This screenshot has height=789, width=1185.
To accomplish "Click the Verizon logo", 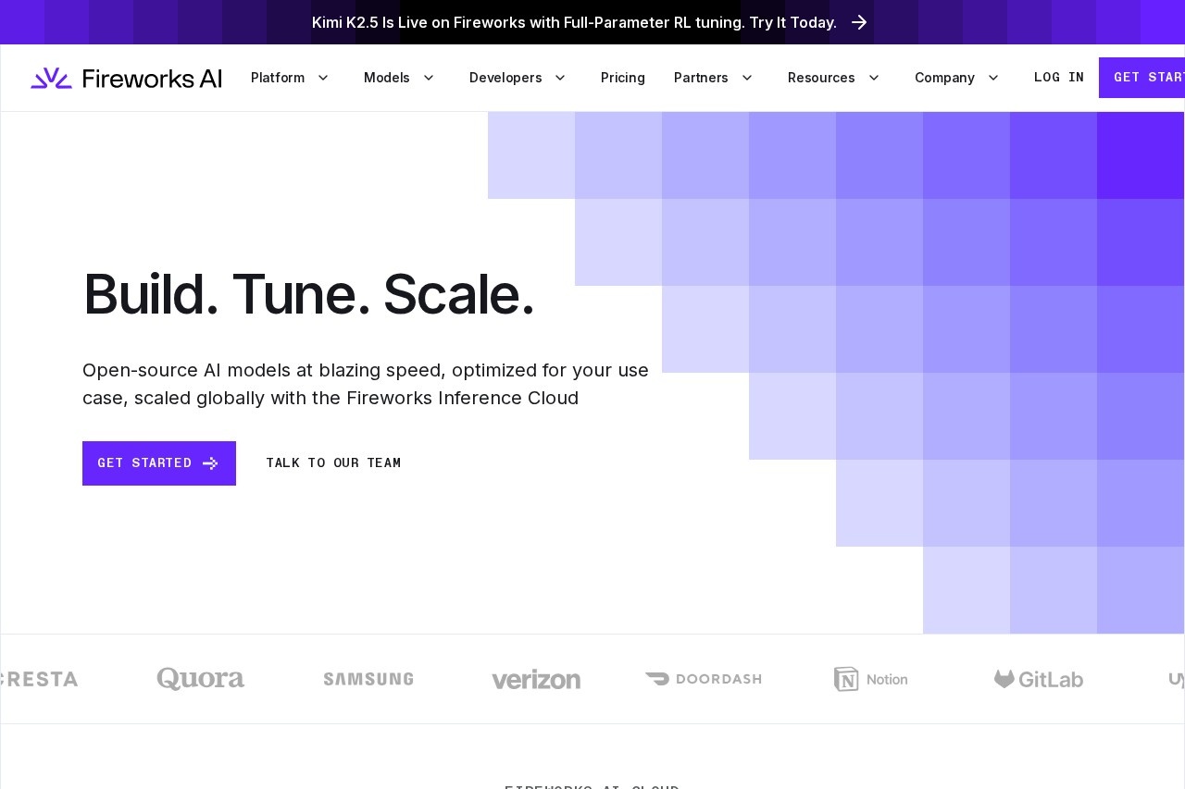I will (x=536, y=680).
